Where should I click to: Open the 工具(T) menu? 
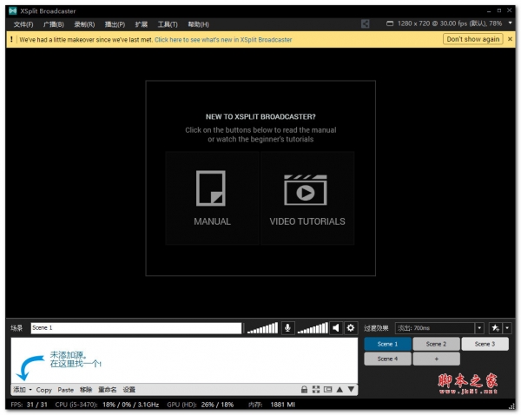[x=168, y=24]
